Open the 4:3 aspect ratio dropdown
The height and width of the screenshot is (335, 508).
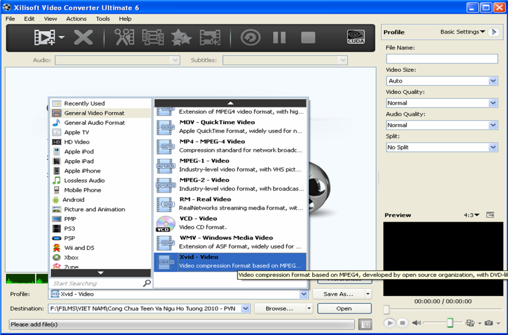471,215
